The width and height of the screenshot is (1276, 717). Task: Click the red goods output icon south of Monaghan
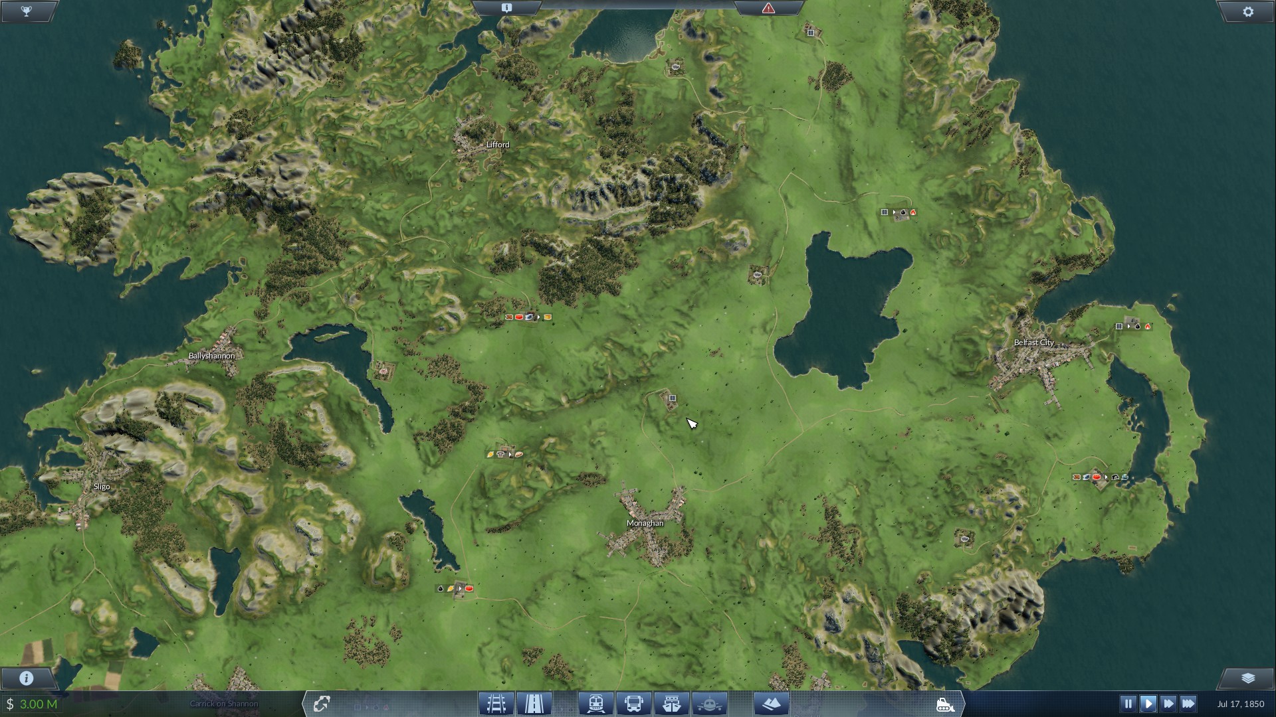(469, 589)
